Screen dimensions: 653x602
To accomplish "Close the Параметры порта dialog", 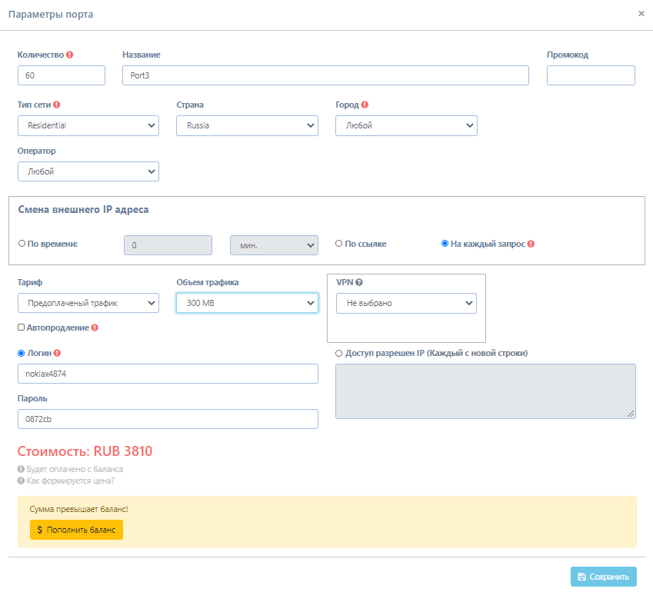I will pyautogui.click(x=641, y=14).
